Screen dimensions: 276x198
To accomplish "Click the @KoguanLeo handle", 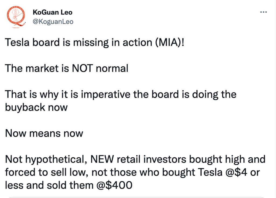I will point(53,22).
